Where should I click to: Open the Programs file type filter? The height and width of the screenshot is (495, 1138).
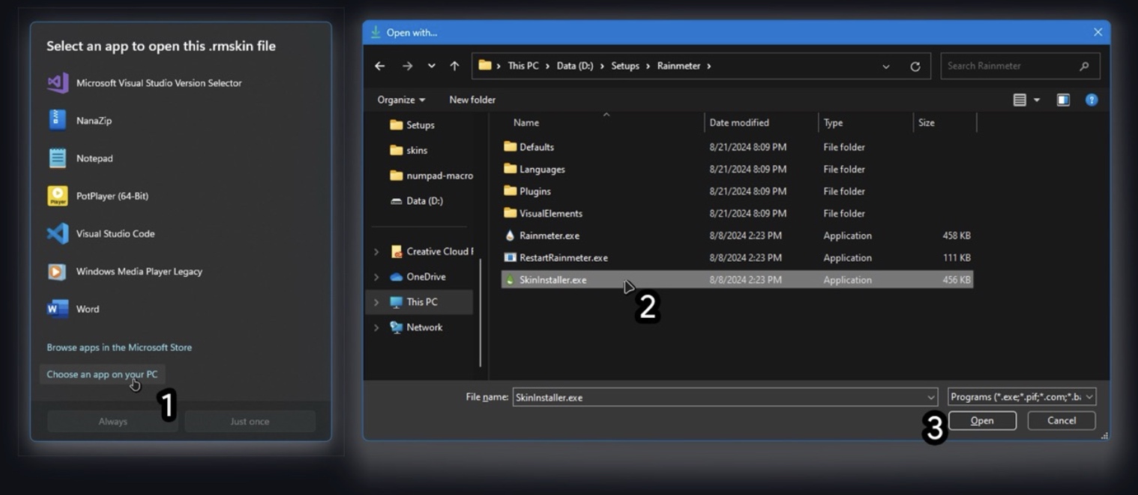tap(1019, 397)
